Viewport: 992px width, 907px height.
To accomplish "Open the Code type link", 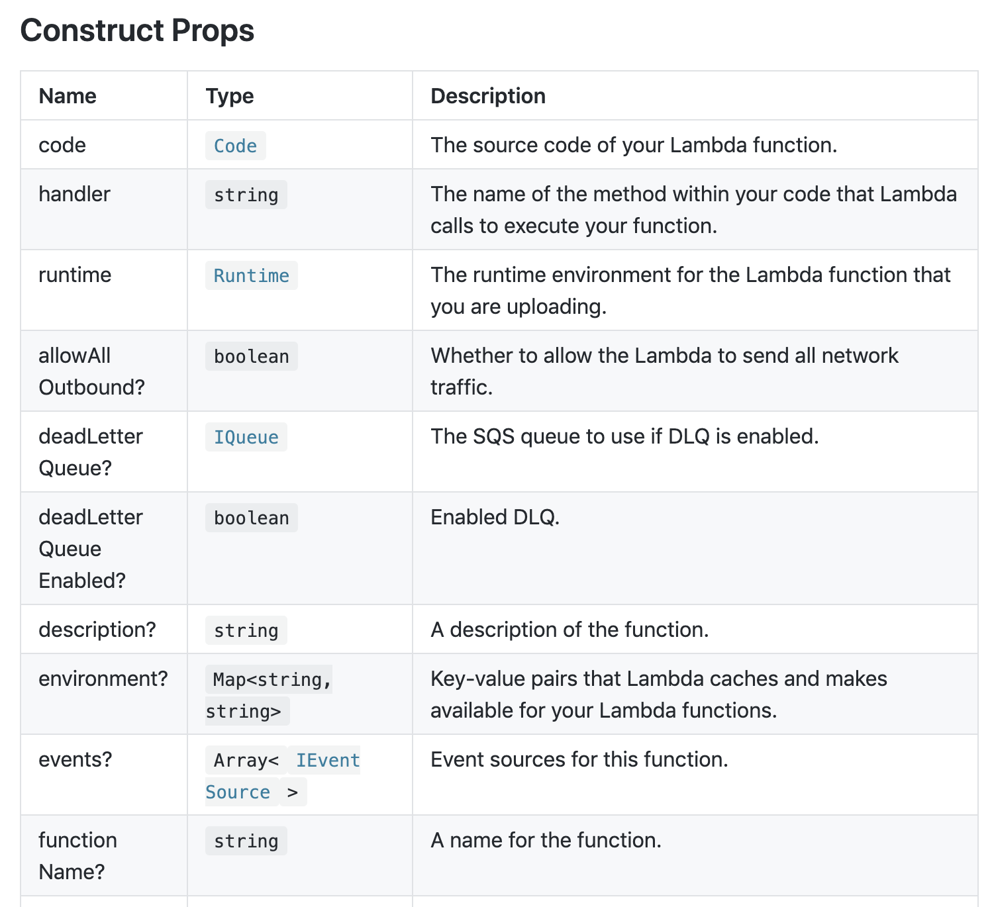I will click(x=235, y=146).
